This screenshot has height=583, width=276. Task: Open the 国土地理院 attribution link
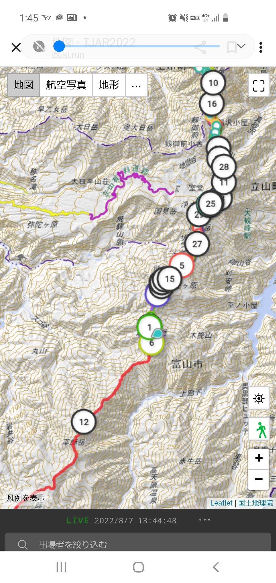point(256,503)
